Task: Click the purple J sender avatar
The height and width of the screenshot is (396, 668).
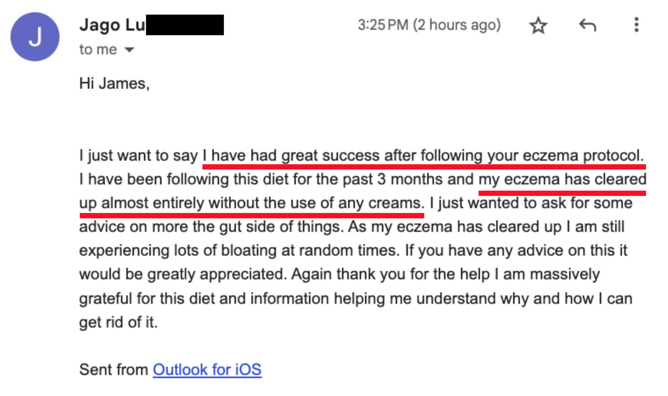Action: [x=35, y=37]
